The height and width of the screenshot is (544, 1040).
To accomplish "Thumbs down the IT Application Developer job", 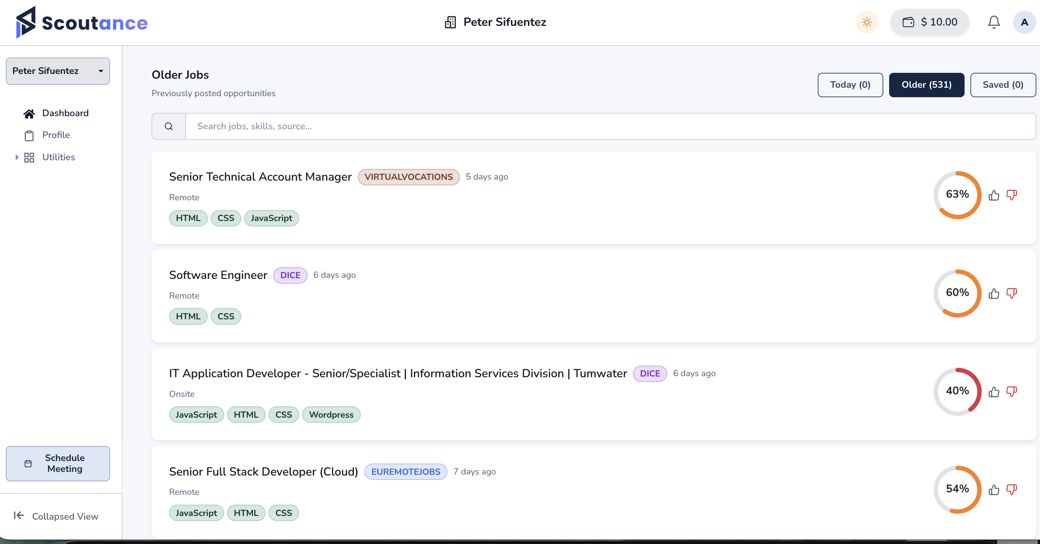I will tap(1011, 392).
